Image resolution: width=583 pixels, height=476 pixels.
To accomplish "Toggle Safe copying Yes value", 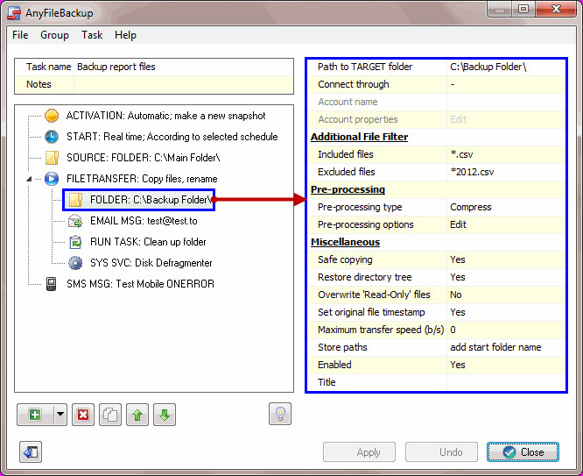I will tap(506, 259).
